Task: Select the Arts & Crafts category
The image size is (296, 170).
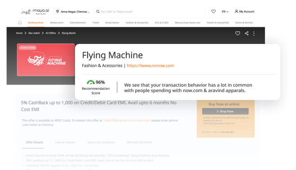Action: (x=162, y=22)
